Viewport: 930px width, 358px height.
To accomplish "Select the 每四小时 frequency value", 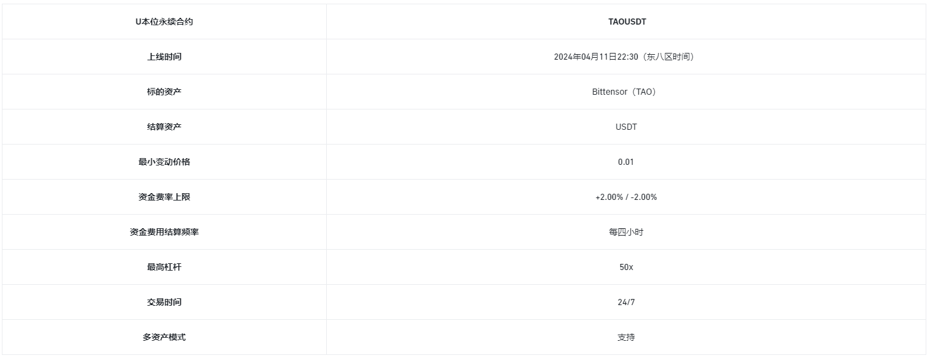I will pos(626,232).
